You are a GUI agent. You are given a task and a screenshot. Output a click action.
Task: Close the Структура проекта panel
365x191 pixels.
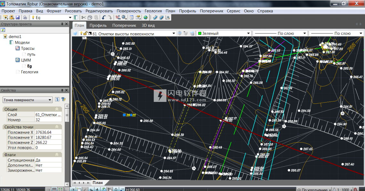coord(67,24)
